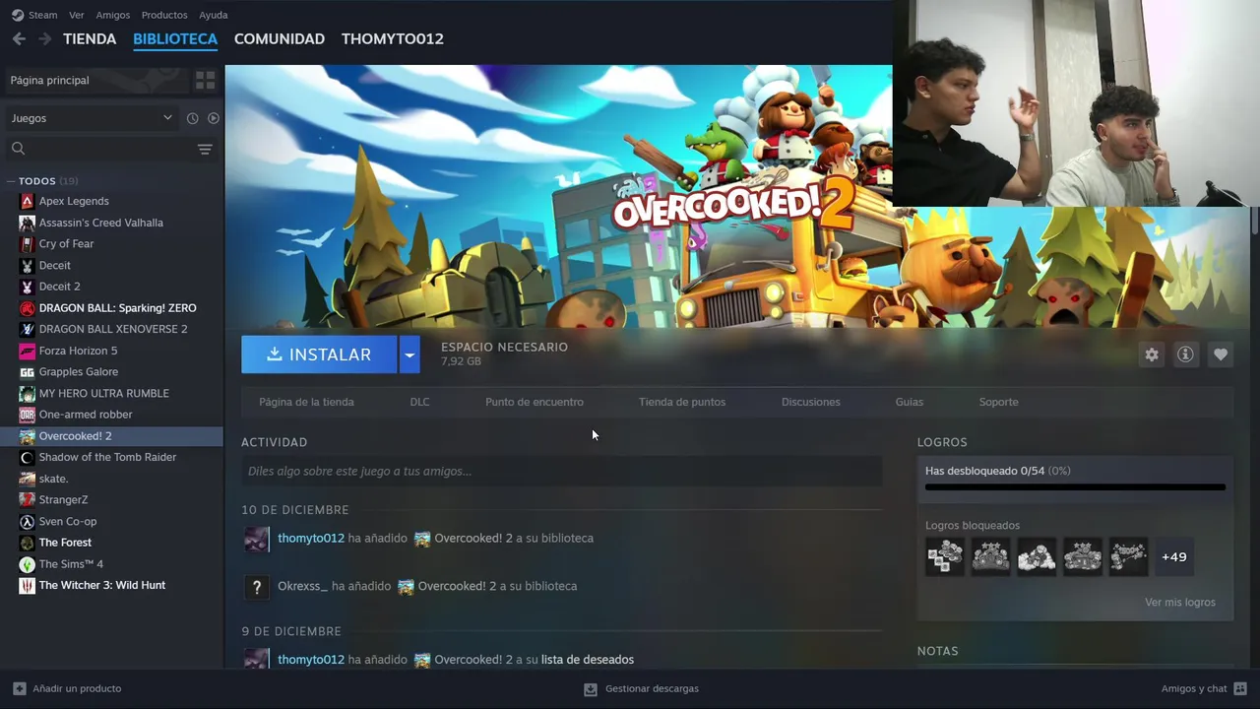The width and height of the screenshot is (1260, 709).
Task: Click Sven Co-op game icon
Action: pyautogui.click(x=28, y=521)
